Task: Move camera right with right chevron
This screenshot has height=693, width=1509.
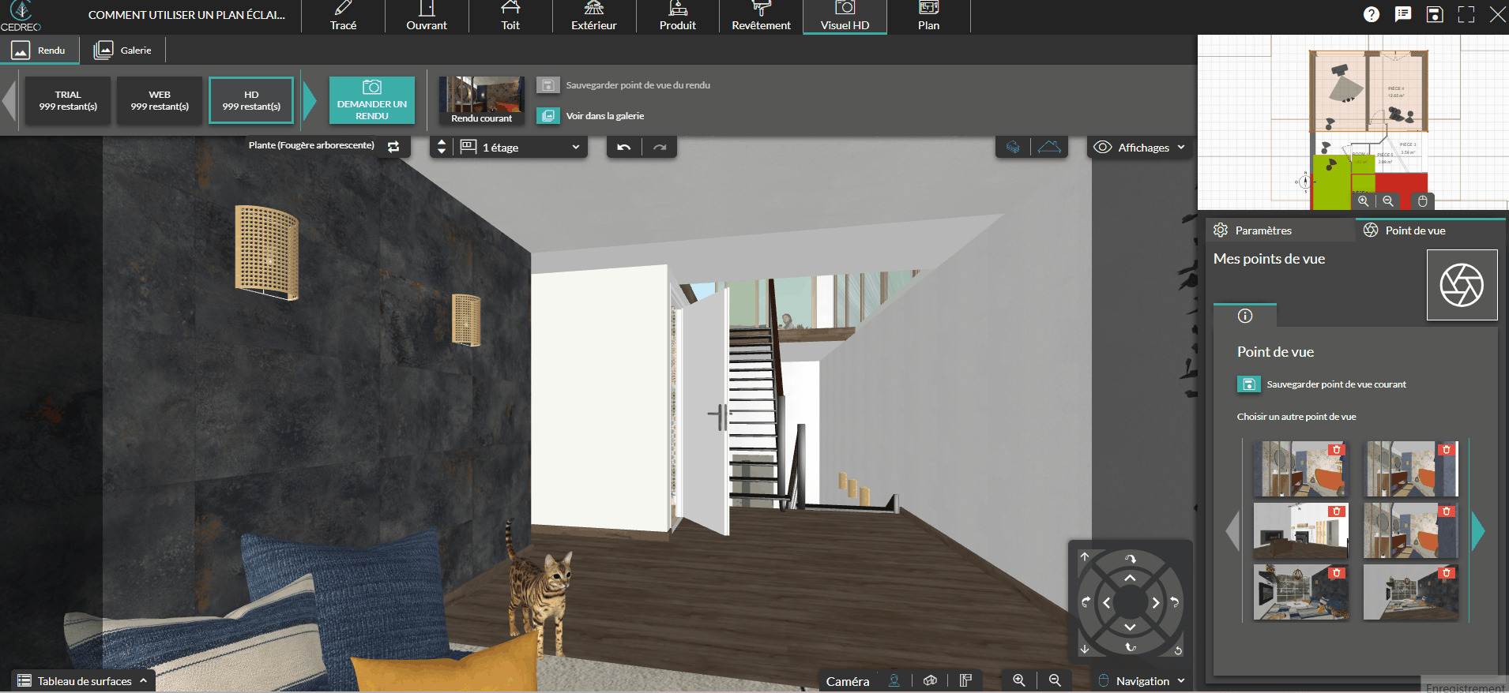Action: click(1155, 603)
